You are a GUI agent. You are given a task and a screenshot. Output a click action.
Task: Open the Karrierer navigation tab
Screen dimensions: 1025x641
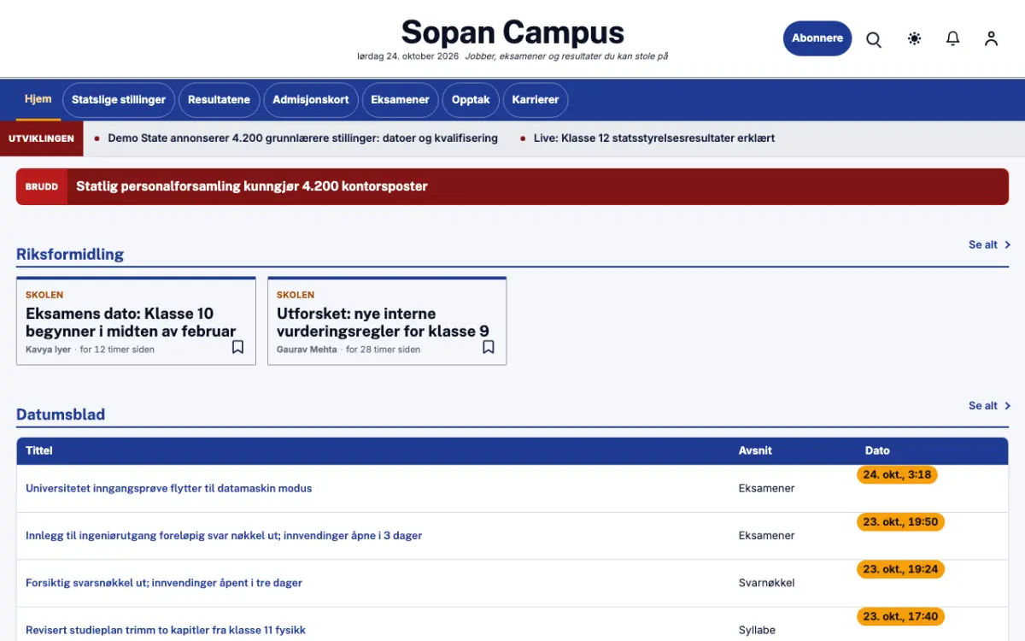[536, 100]
